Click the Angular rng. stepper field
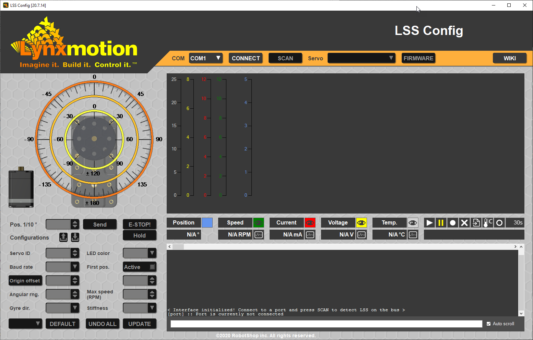533x340 pixels. (x=62, y=294)
